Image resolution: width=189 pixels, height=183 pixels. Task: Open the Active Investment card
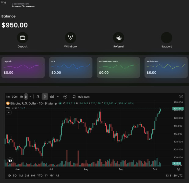click(x=118, y=67)
